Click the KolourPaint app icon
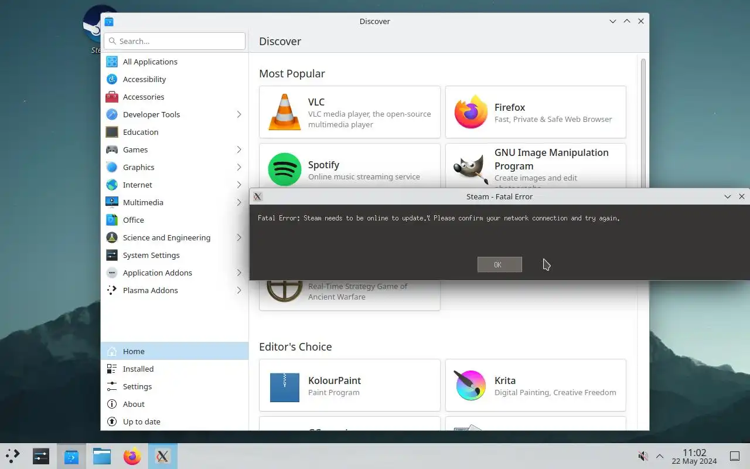750x469 pixels. point(285,388)
